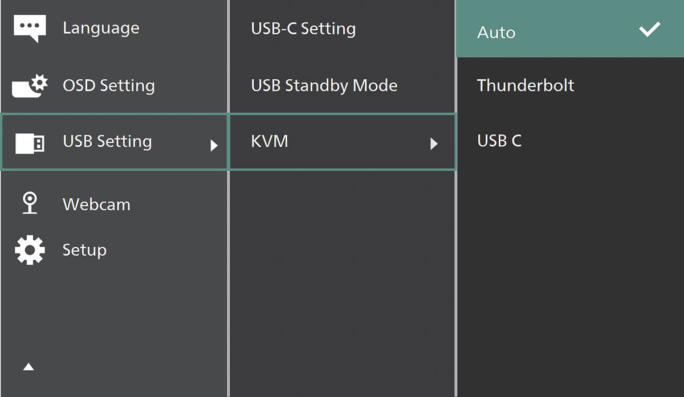Click the USB drive icon
The image size is (684, 397).
point(30,143)
